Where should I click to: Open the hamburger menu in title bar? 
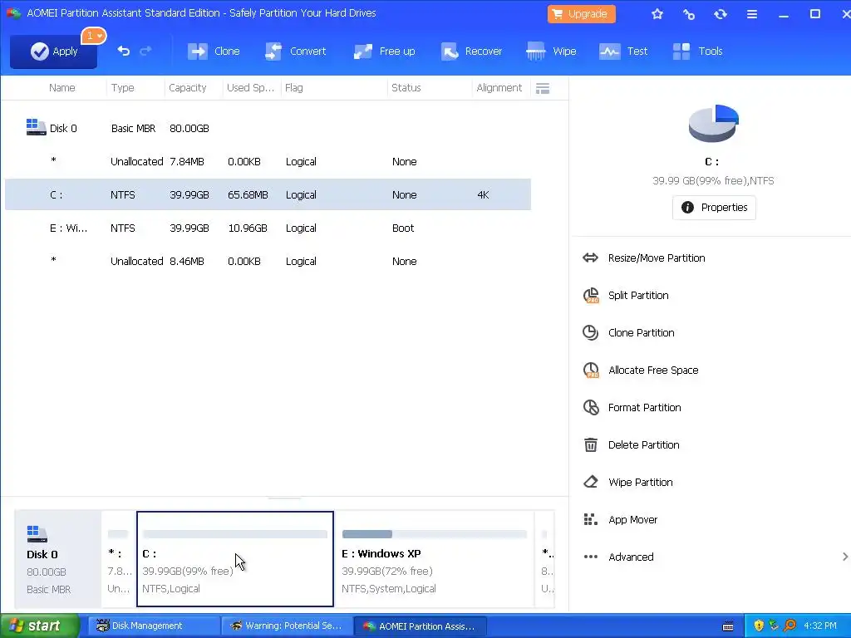[751, 14]
